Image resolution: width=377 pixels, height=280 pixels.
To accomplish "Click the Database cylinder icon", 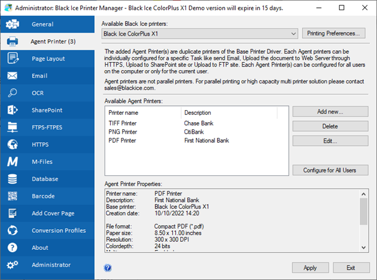I will [12, 179].
